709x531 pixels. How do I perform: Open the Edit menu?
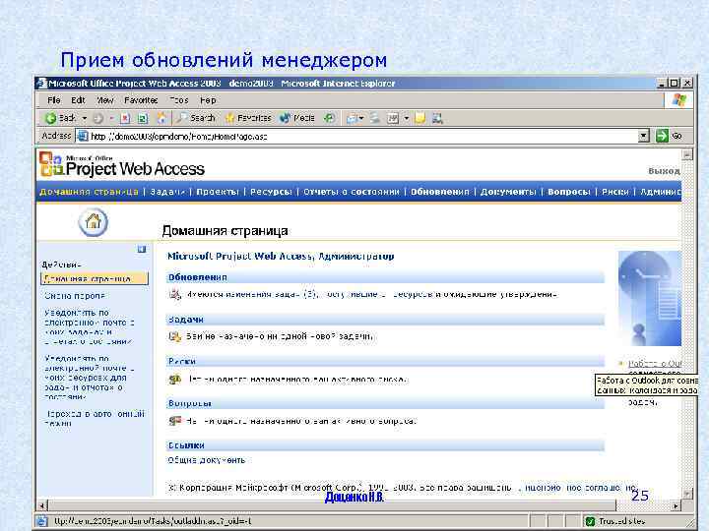point(78,100)
